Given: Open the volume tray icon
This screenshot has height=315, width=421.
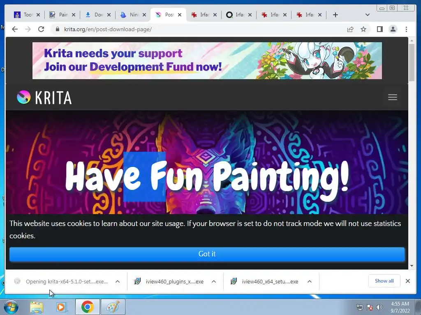Looking at the screenshot, I should [x=379, y=307].
